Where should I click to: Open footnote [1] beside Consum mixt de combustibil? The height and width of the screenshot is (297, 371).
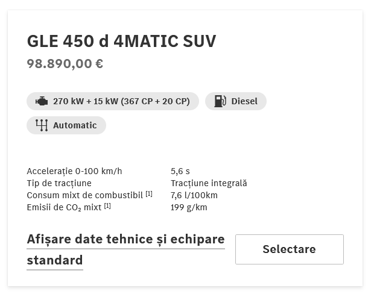click(x=149, y=194)
